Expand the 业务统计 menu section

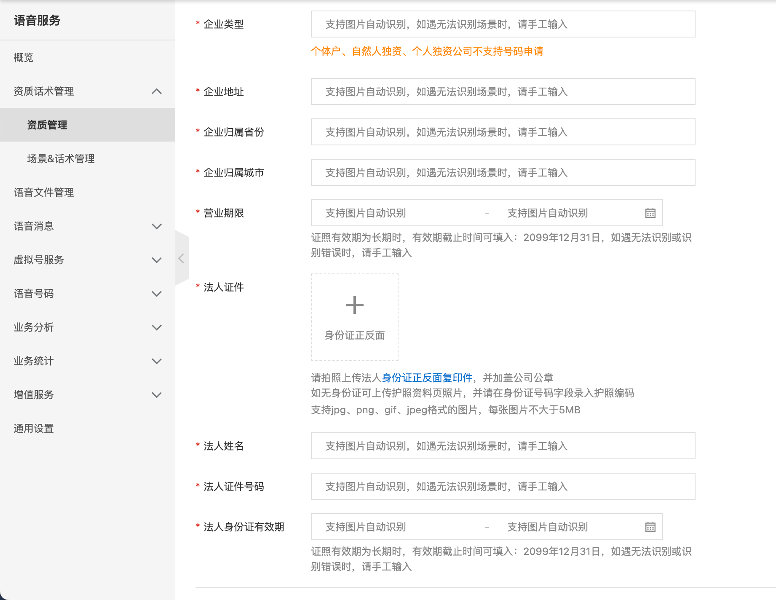(x=156, y=361)
